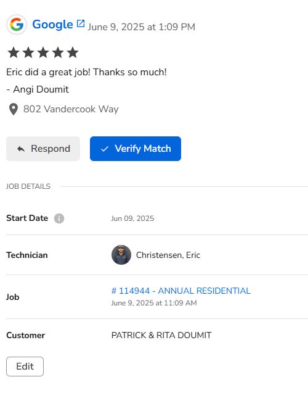
Task: Open job #114944 Annual Residential link
Action: (181, 291)
